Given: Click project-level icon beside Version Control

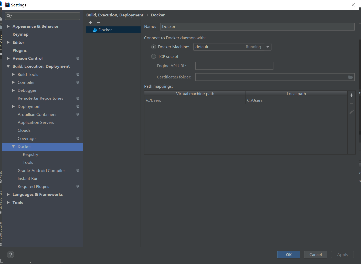Looking at the screenshot, I should (78, 58).
